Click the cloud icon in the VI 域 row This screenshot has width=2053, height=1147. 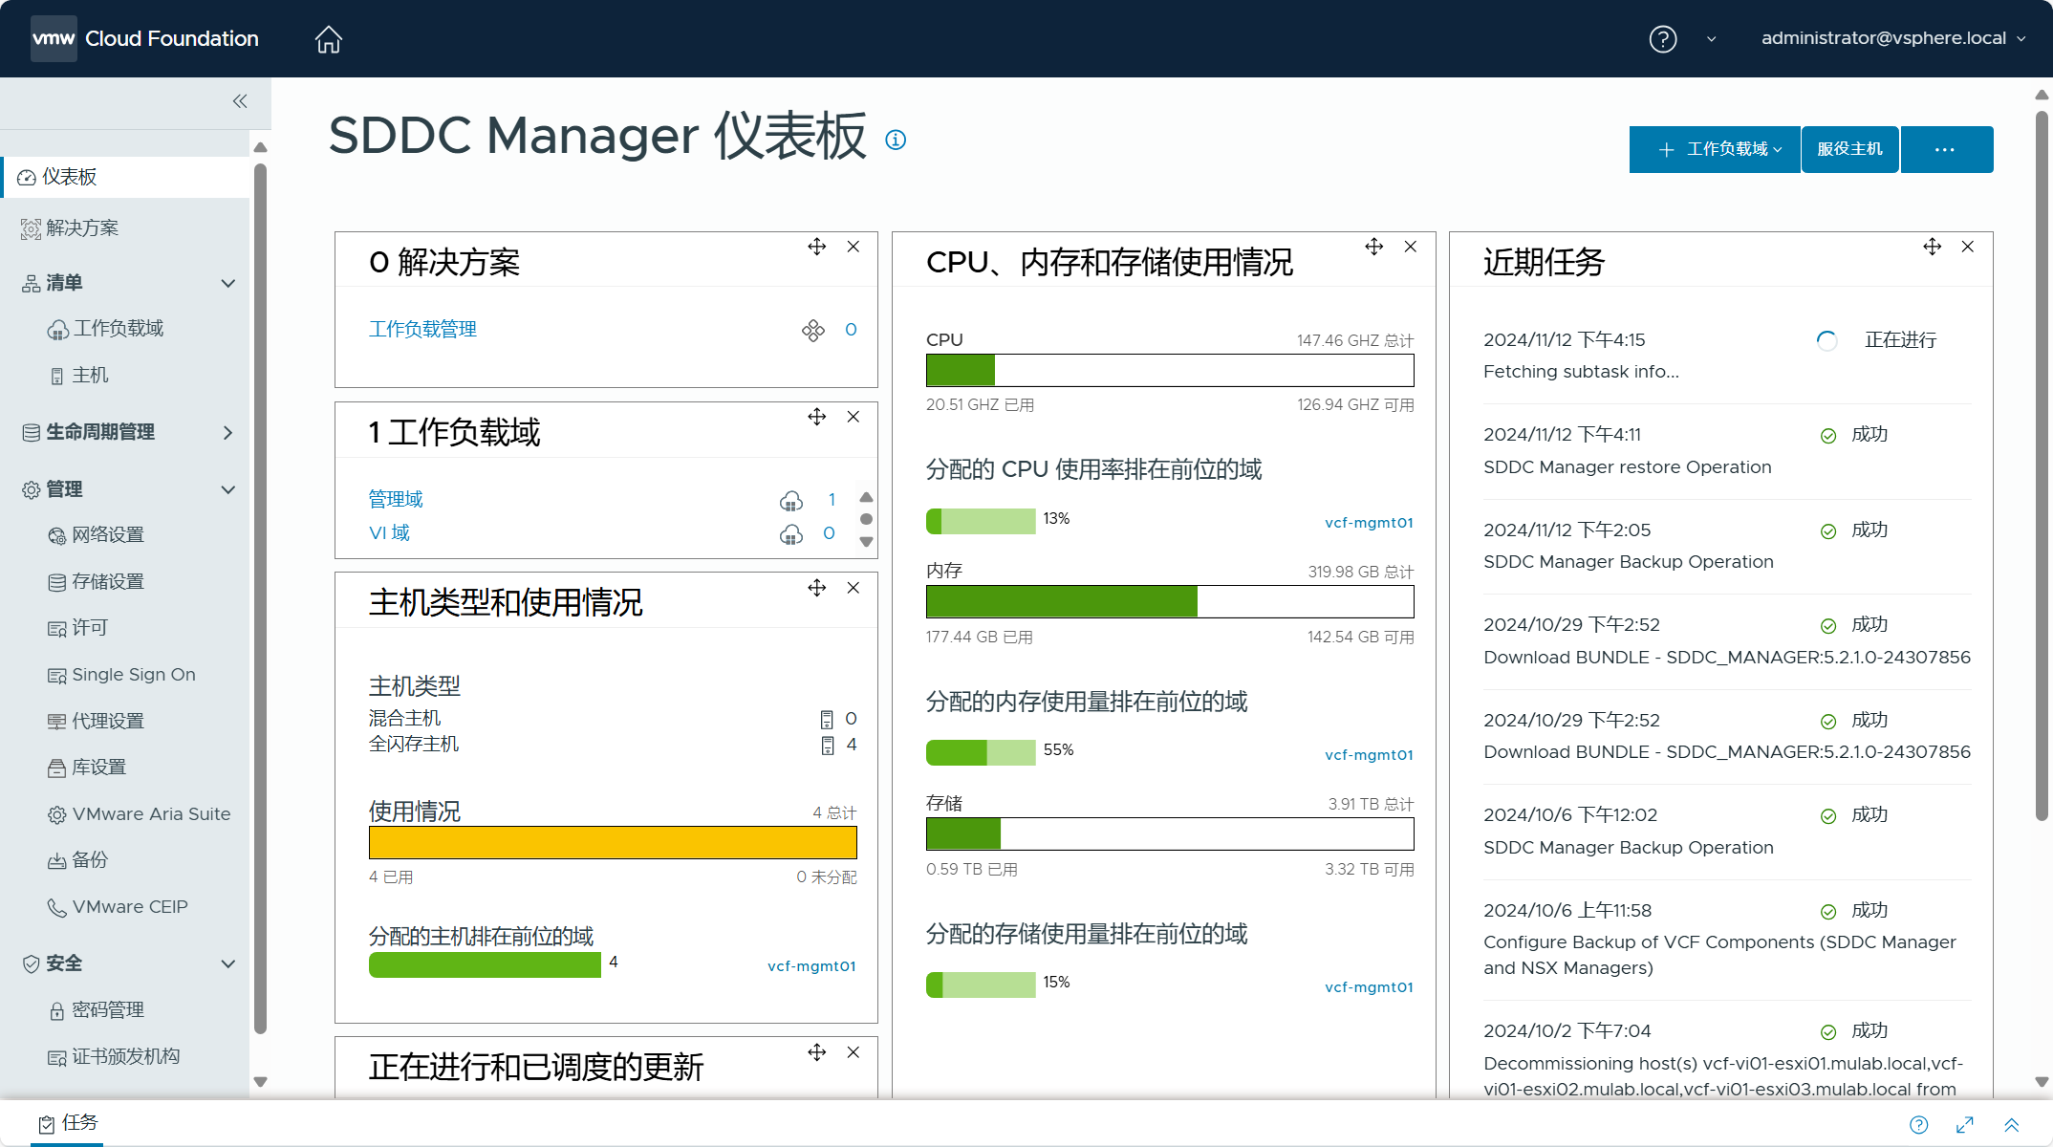[791, 533]
